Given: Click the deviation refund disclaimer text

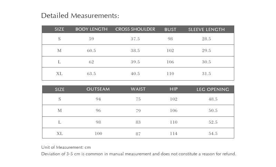Looking at the screenshot, I should pyautogui.click(x=138, y=154).
